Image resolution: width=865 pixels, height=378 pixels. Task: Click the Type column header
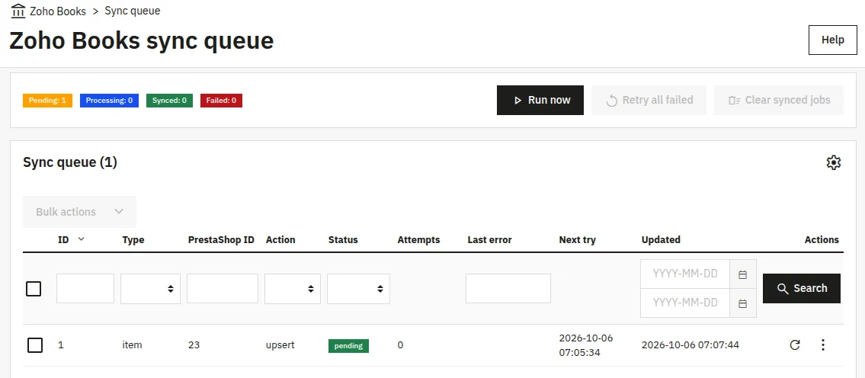(133, 239)
